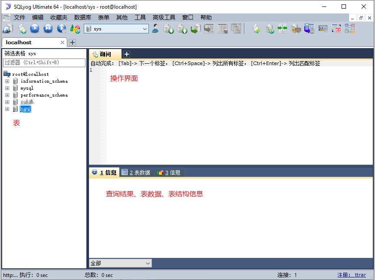The width and height of the screenshot is (375, 280).
Task: Click the info icon on 1 信息 tab
Action: tap(95, 172)
